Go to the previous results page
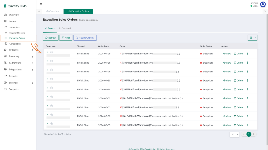Screen dimensions: 268x150 (x=244, y=134)
